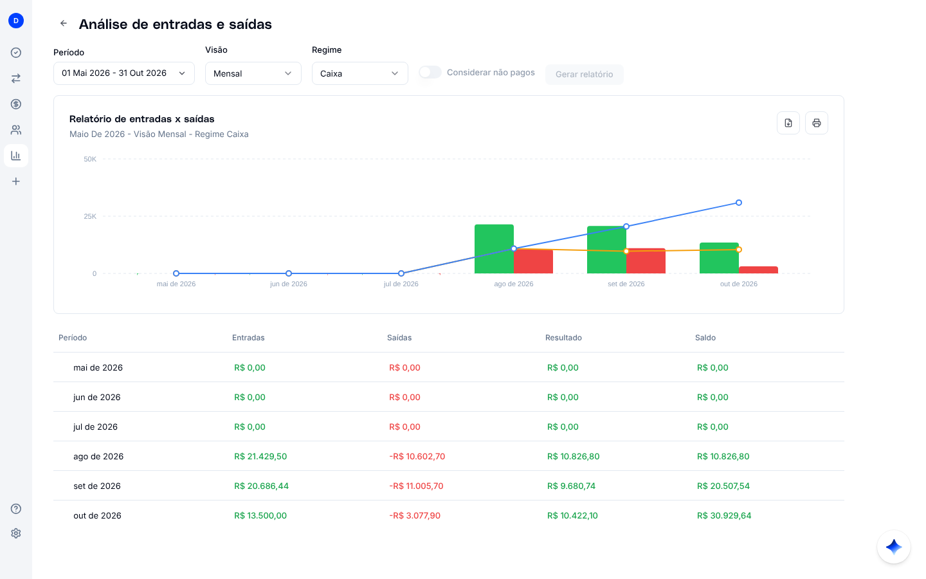This screenshot has height=579, width=926.
Task: Click the blue saldo point at set de 2026
Action: point(626,226)
